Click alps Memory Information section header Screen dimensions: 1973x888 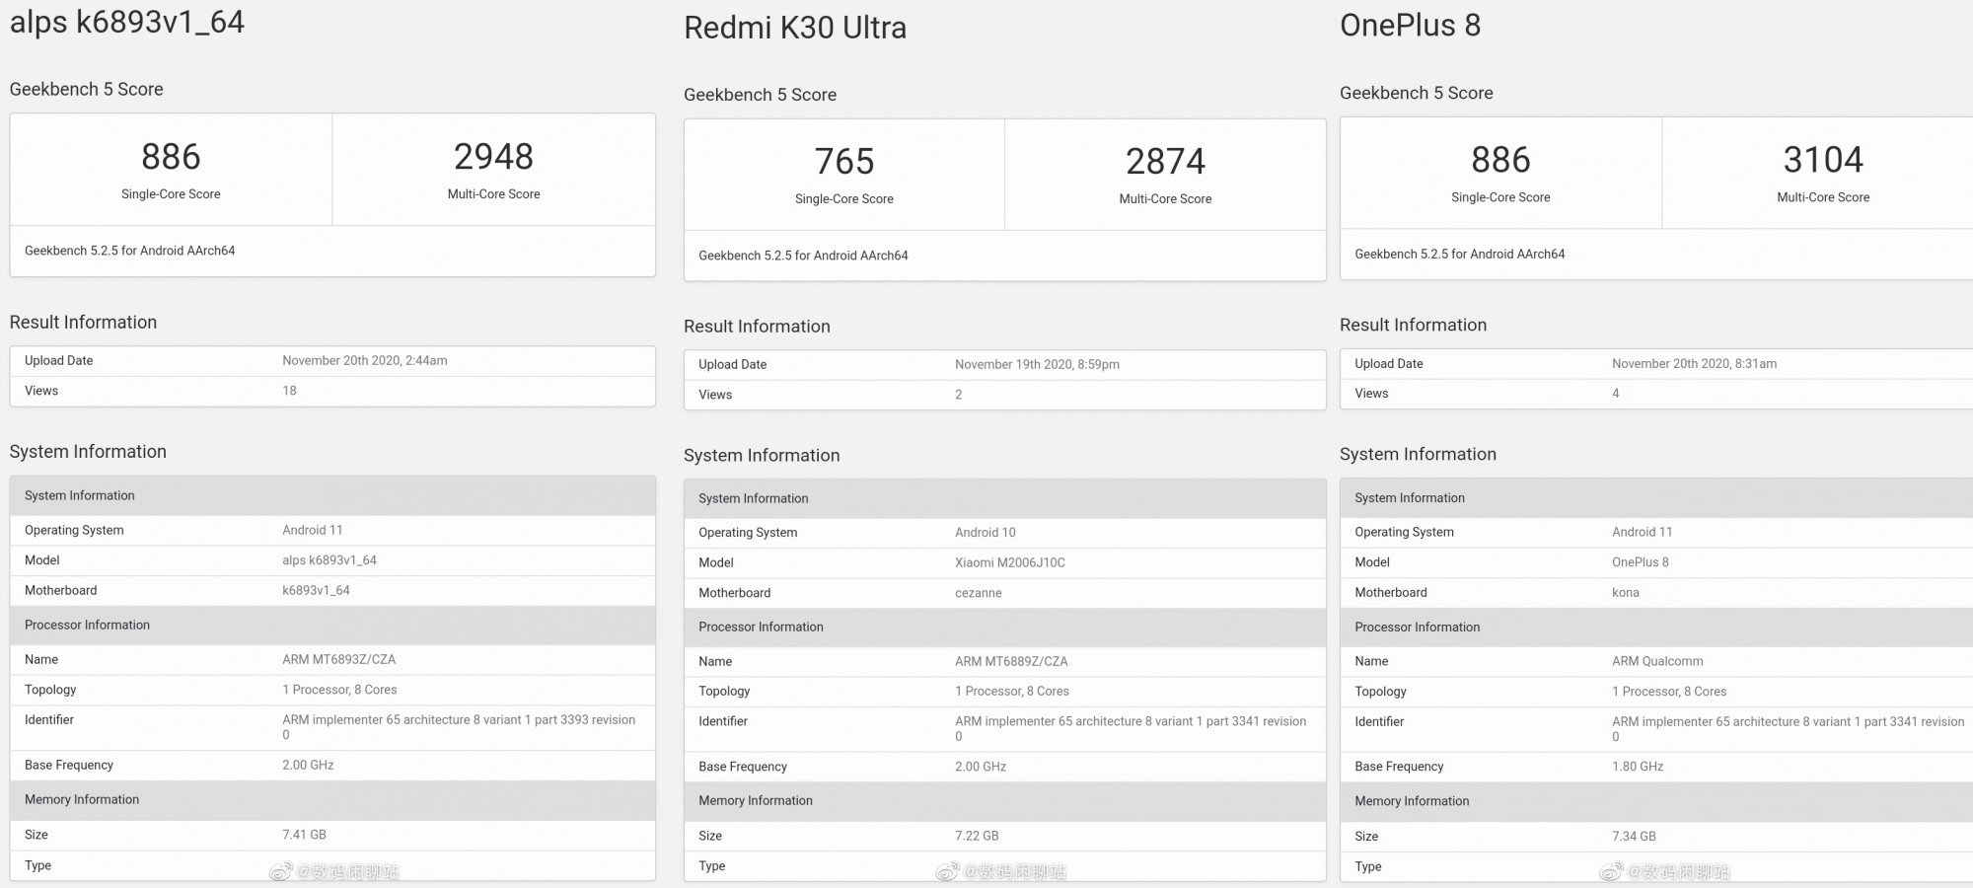(332, 800)
